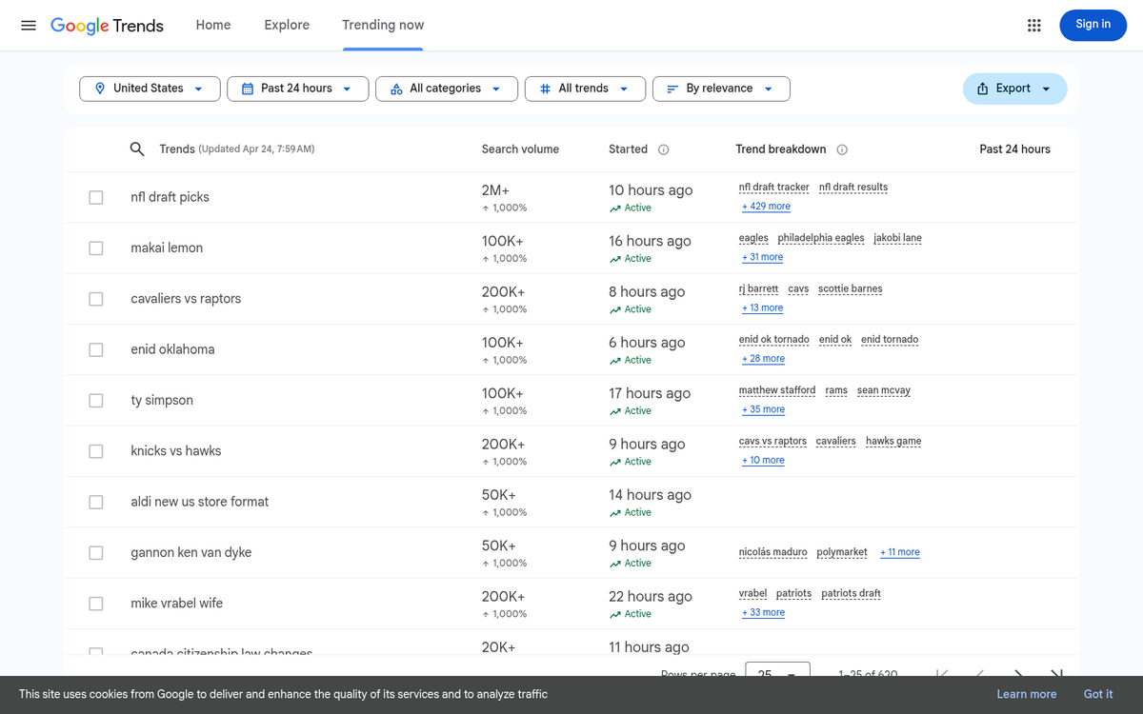Open the rows per page selector
This screenshot has width=1143, height=714.
click(777, 671)
